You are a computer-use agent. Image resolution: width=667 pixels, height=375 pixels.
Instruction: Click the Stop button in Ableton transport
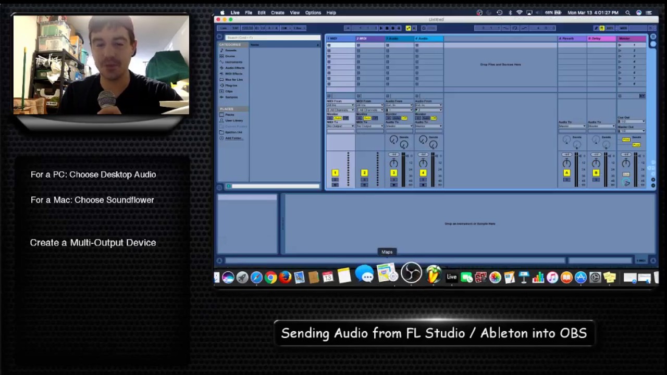[x=387, y=28]
